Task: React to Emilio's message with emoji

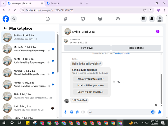Action: [x=114, y=82]
